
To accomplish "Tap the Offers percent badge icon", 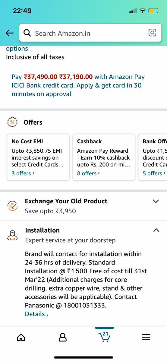I will 12,122.
